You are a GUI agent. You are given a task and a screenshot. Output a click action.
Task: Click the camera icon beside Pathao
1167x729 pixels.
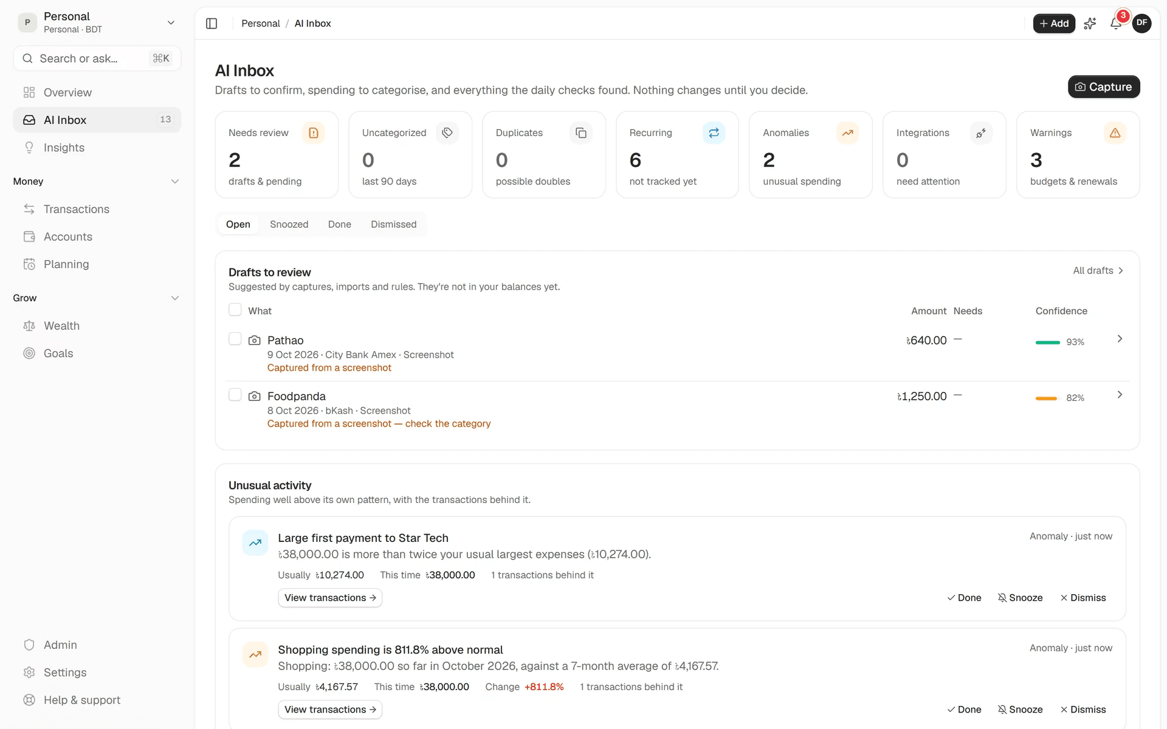[x=255, y=340]
